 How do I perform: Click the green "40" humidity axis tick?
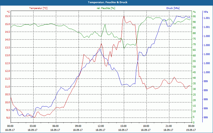click(194, 78)
